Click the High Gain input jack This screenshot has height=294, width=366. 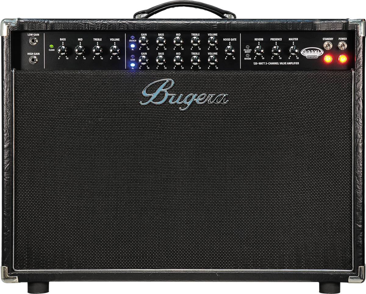click(x=33, y=60)
